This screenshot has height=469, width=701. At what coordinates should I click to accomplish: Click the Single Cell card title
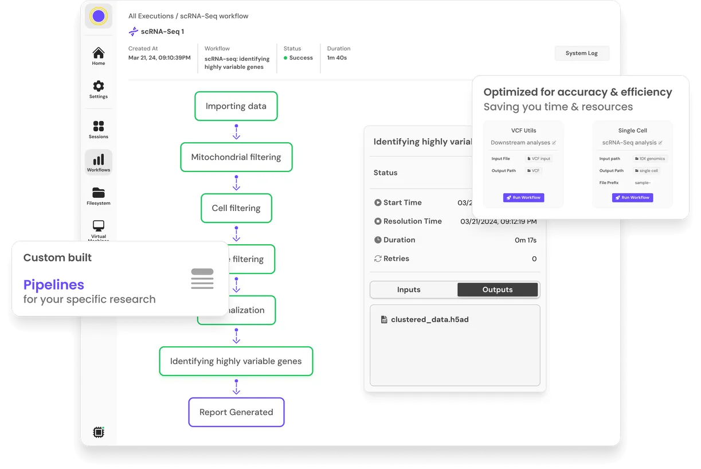click(x=633, y=131)
